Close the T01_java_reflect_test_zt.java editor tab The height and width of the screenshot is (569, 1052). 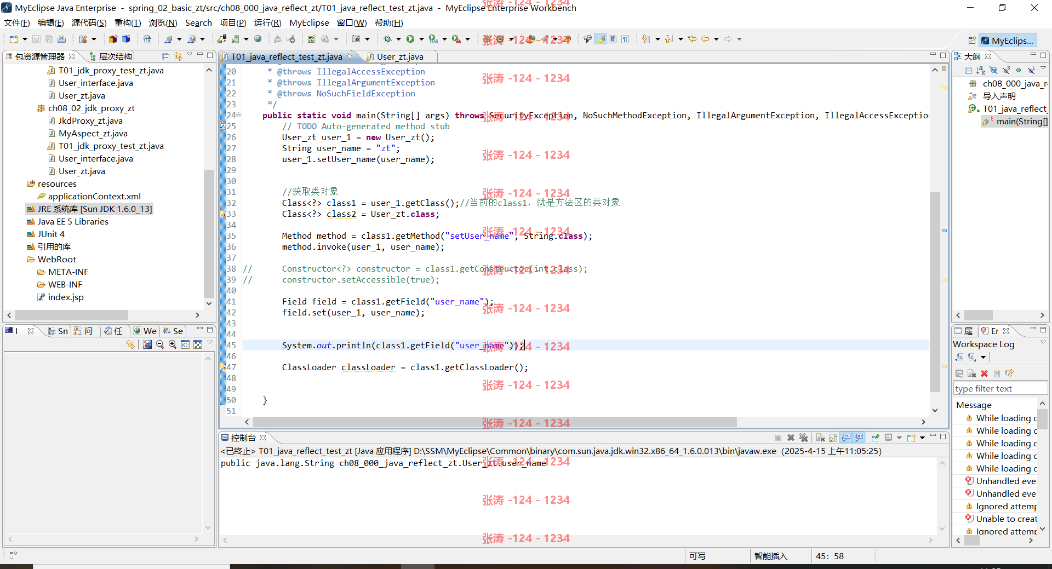[x=350, y=56]
